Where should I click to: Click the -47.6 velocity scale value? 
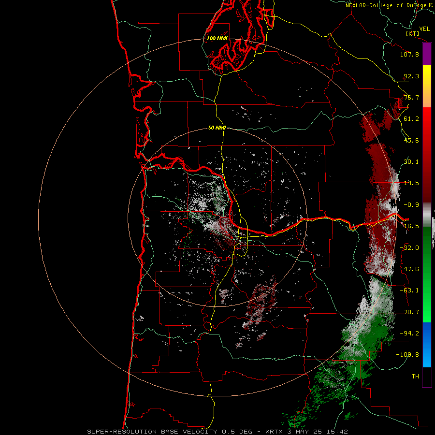[409, 269]
